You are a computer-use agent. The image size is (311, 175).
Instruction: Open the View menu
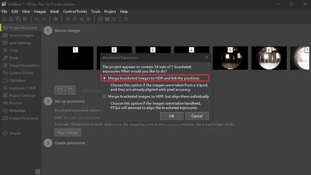point(26,12)
